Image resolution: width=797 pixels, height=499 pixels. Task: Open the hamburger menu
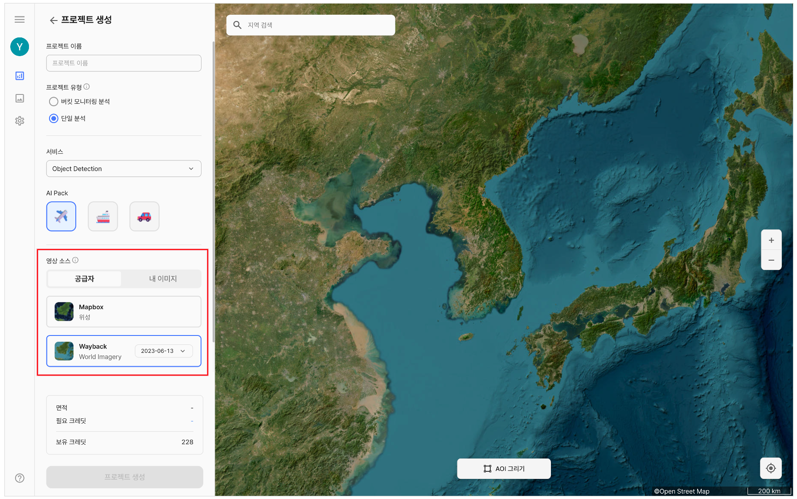point(20,19)
